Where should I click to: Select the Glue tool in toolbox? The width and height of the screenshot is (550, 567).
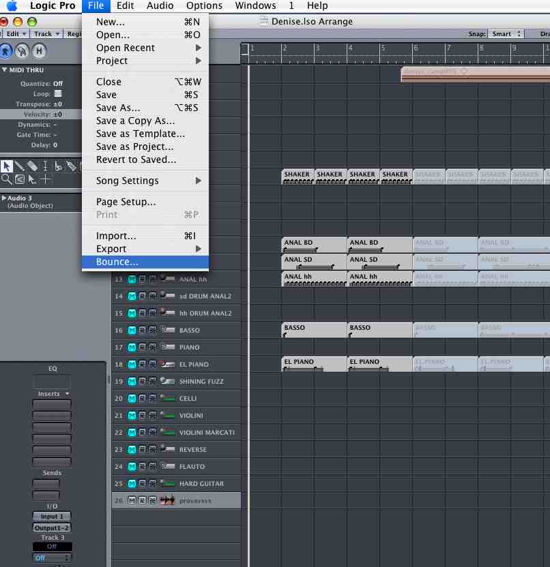72,166
